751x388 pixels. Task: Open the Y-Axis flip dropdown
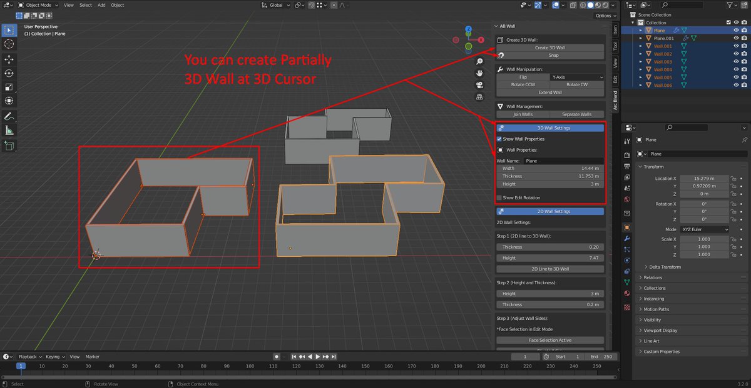[577, 77]
